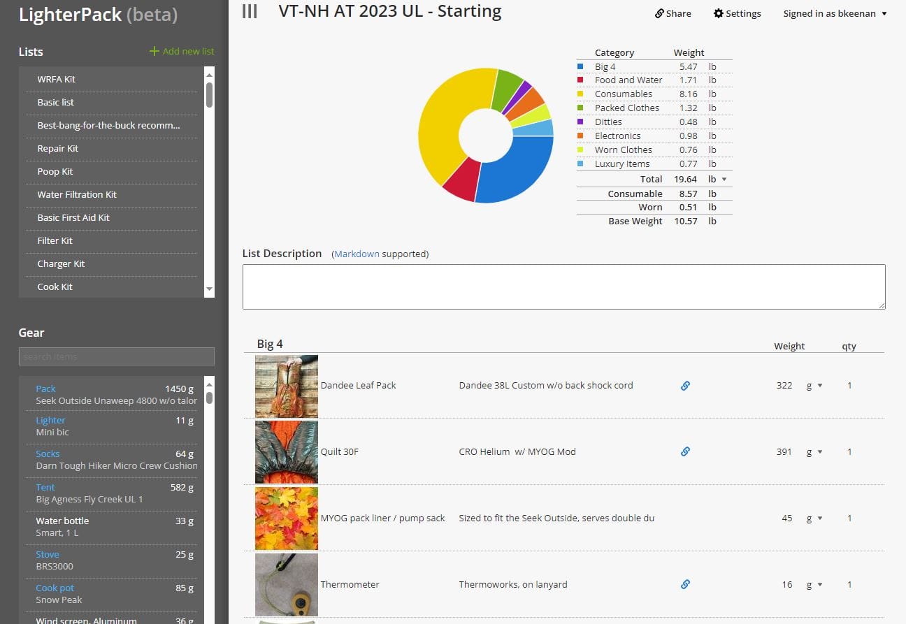
Task: Open link icon for Thermometer item
Action: (685, 584)
